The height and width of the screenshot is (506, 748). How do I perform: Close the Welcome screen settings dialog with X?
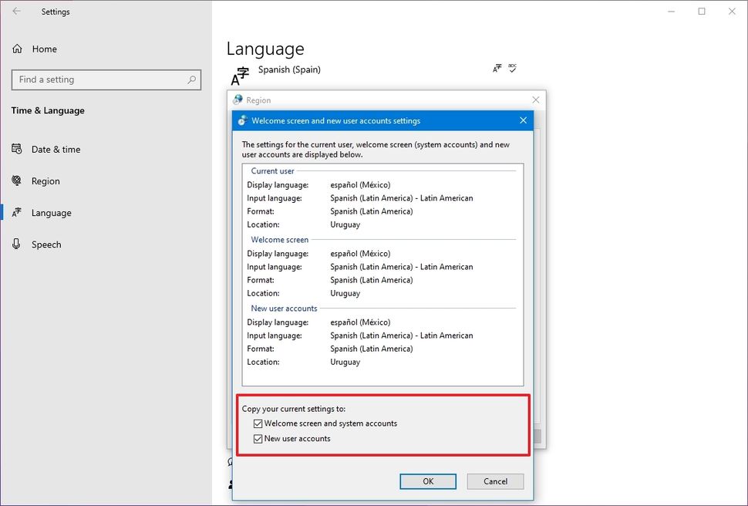pos(523,120)
